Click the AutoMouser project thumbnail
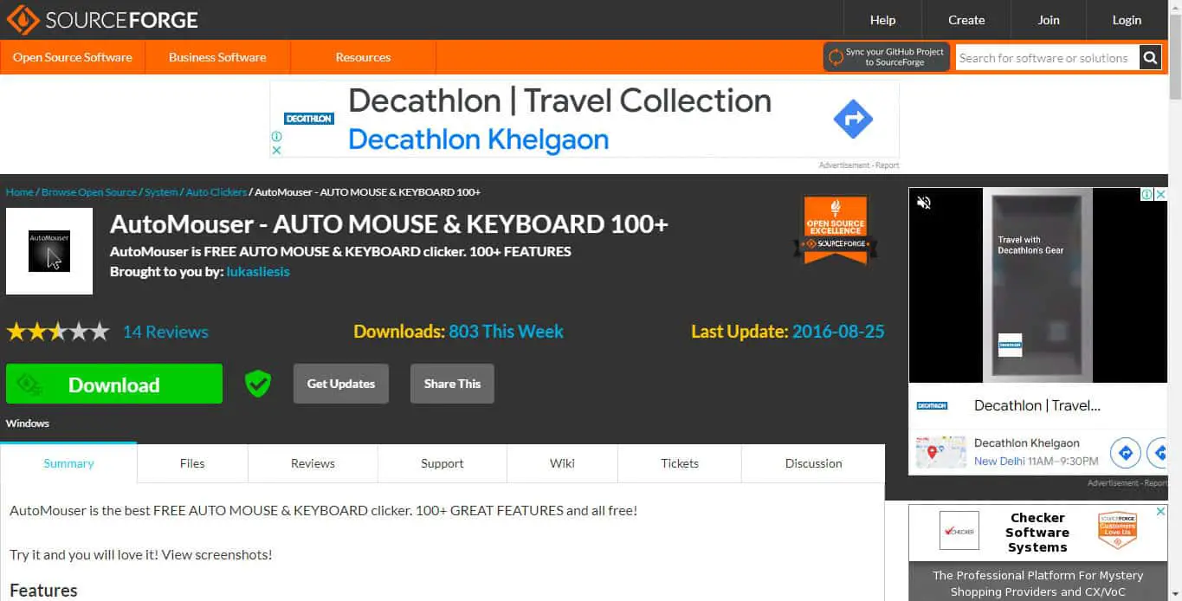This screenshot has height=601, width=1182. pos(49,251)
